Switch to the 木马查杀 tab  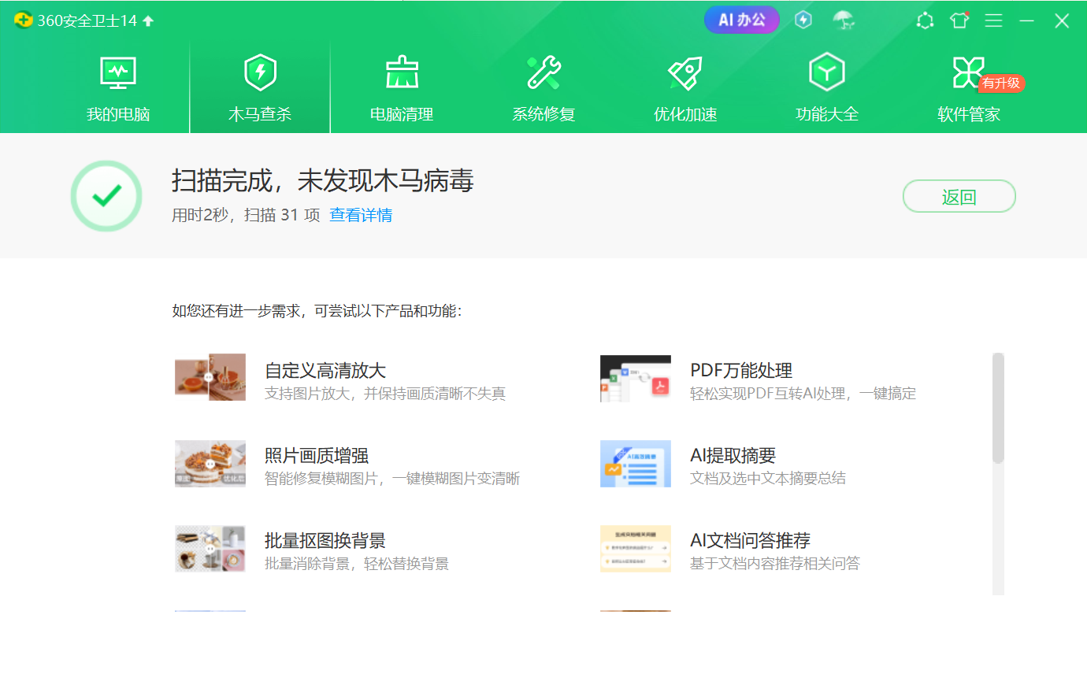(x=260, y=88)
